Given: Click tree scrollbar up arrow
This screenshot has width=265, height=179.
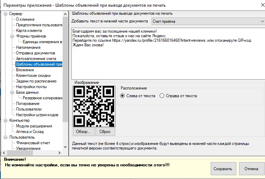Looking at the screenshot, I should [x=65, y=14].
